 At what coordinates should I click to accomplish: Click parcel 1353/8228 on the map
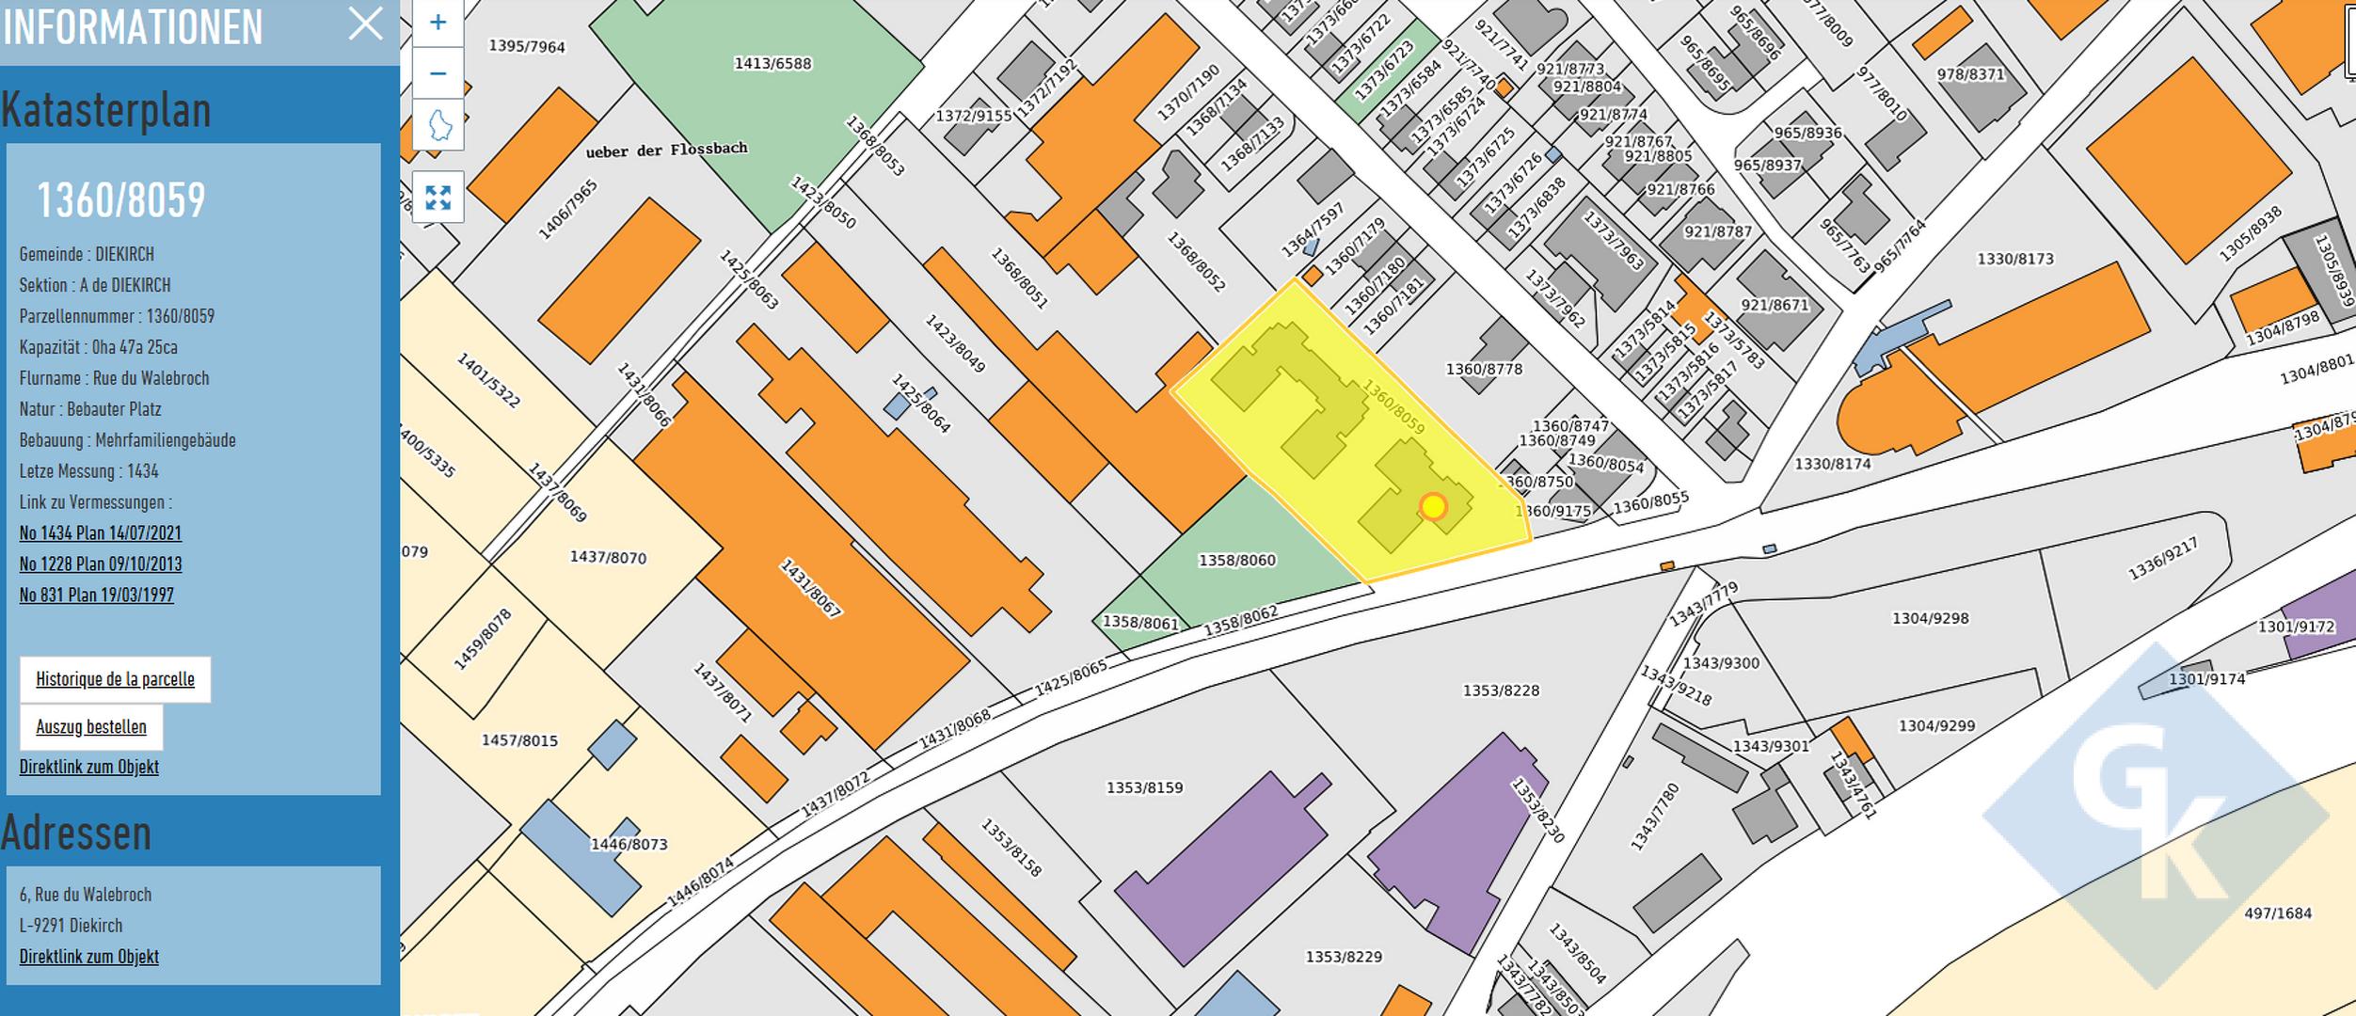tap(1501, 691)
